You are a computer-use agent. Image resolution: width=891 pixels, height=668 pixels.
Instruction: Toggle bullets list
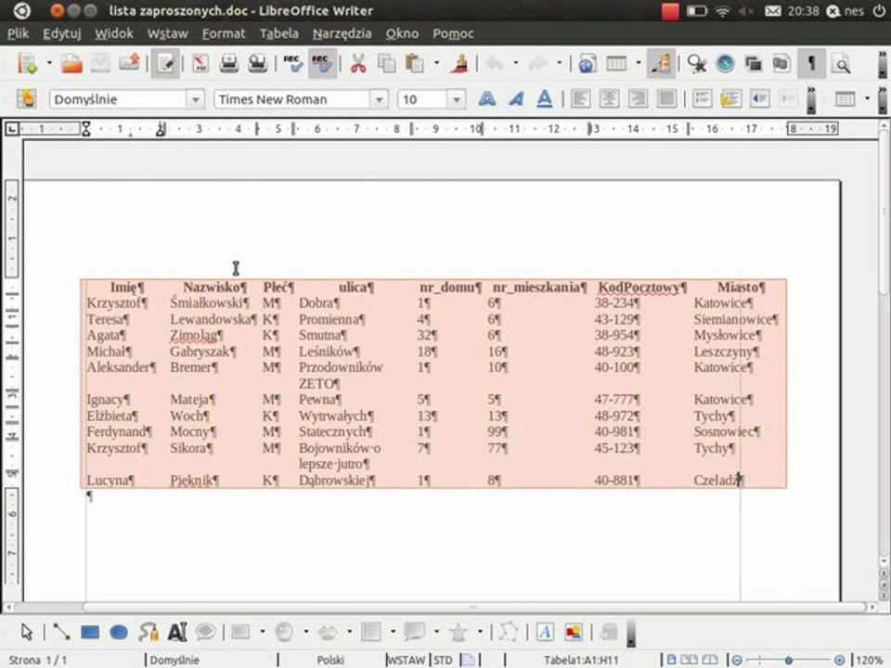(730, 99)
